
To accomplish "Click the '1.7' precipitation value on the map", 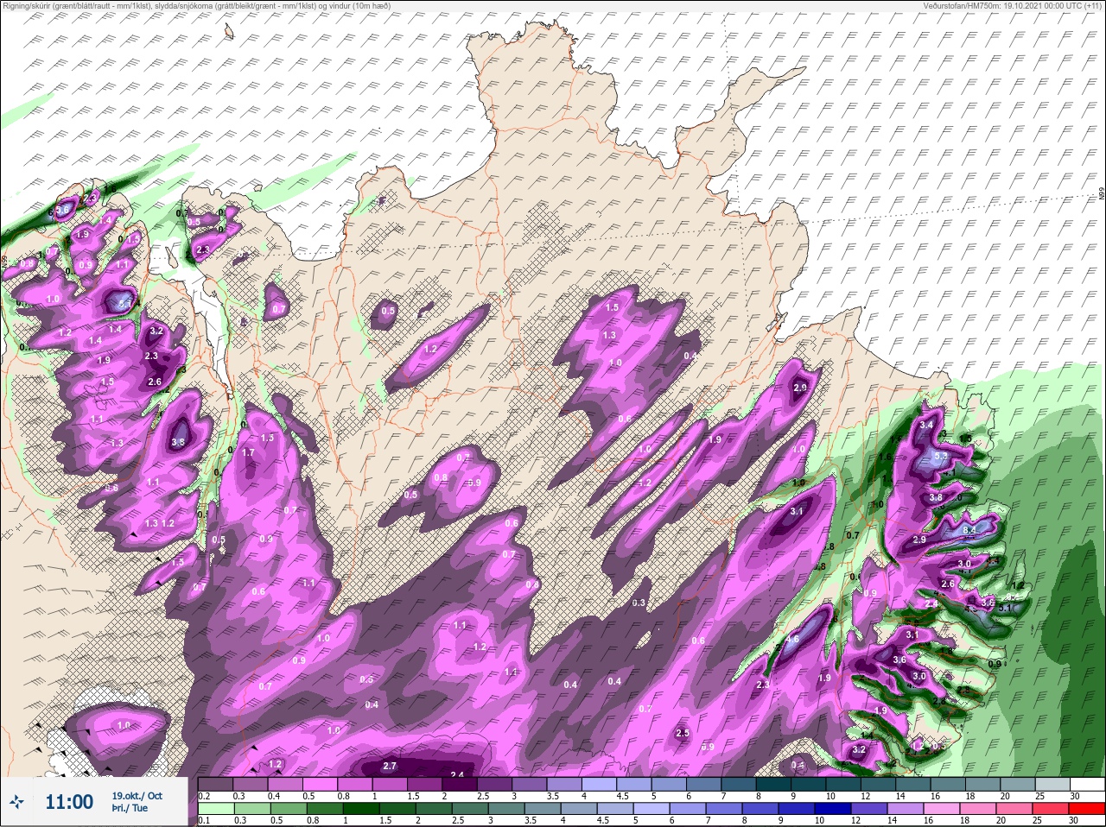I will tap(248, 452).
